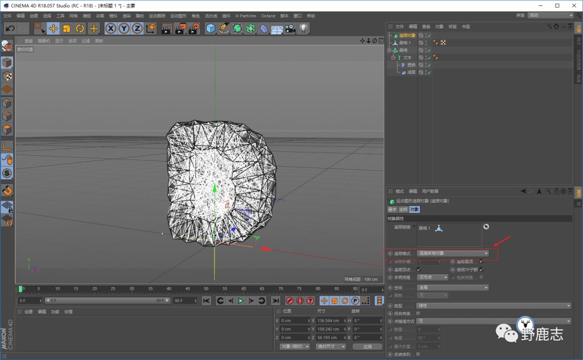Screen dimensions: 583x360
Task: Open the 点插值方式 dropdown
Action: 494,321
